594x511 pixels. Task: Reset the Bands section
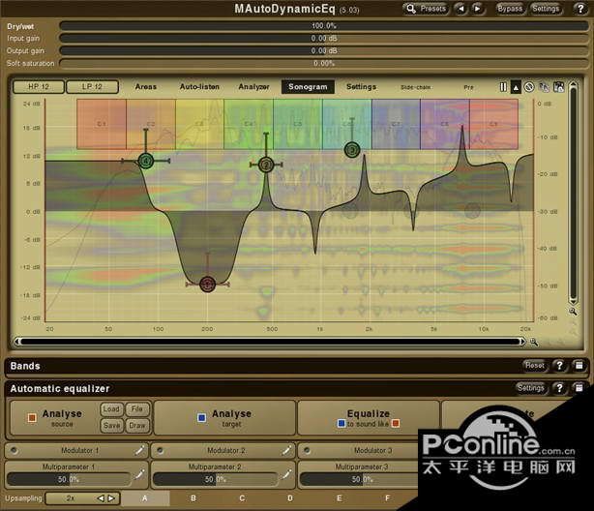click(535, 366)
